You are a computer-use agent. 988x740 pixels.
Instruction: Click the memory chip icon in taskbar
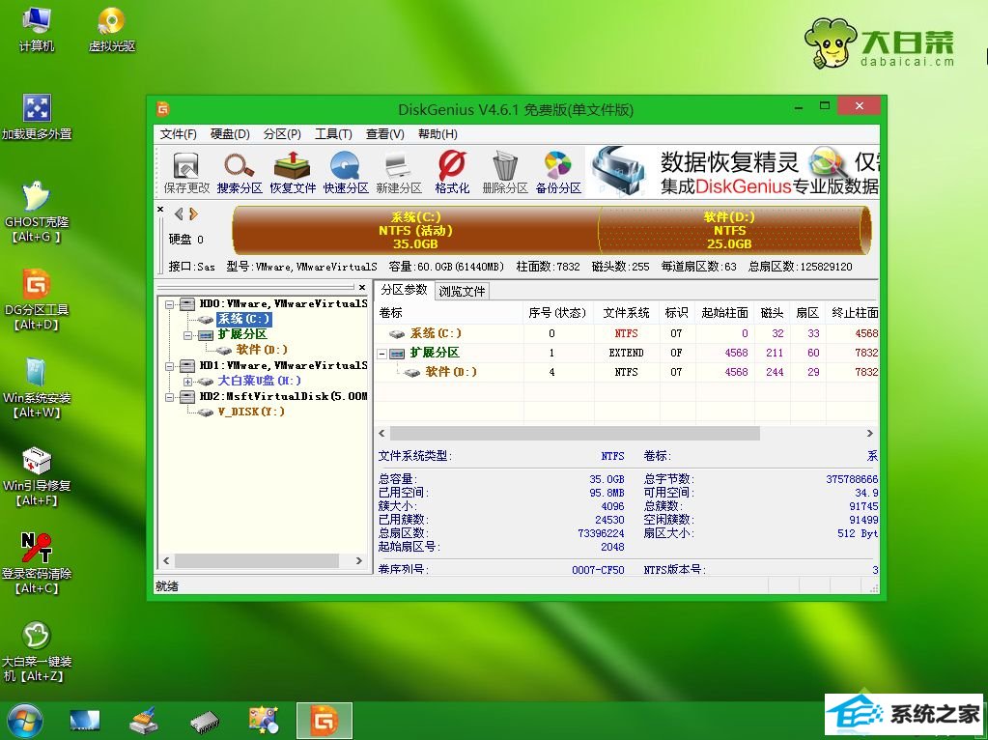click(x=204, y=722)
